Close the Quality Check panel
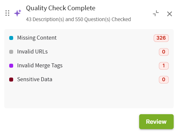 click(169, 14)
